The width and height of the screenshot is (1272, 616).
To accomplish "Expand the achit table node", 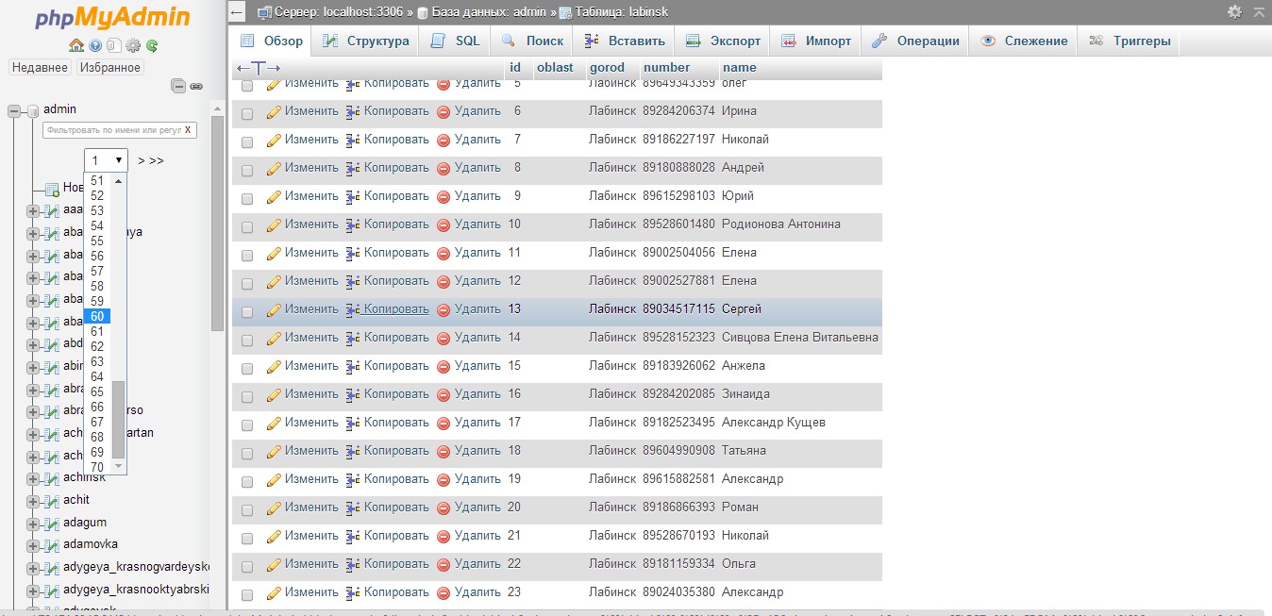I will (33, 500).
